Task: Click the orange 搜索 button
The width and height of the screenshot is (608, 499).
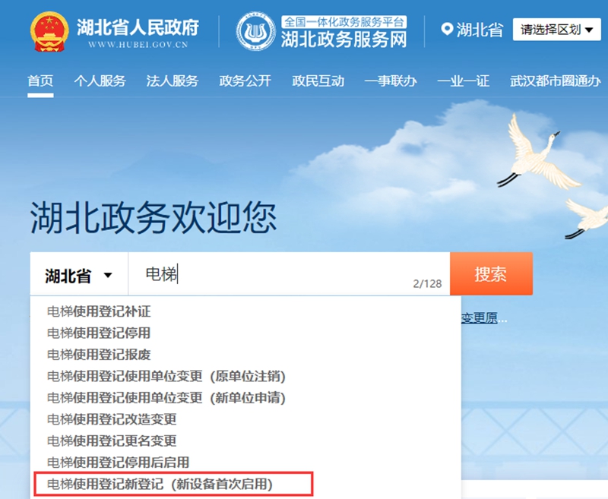Action: 491,274
